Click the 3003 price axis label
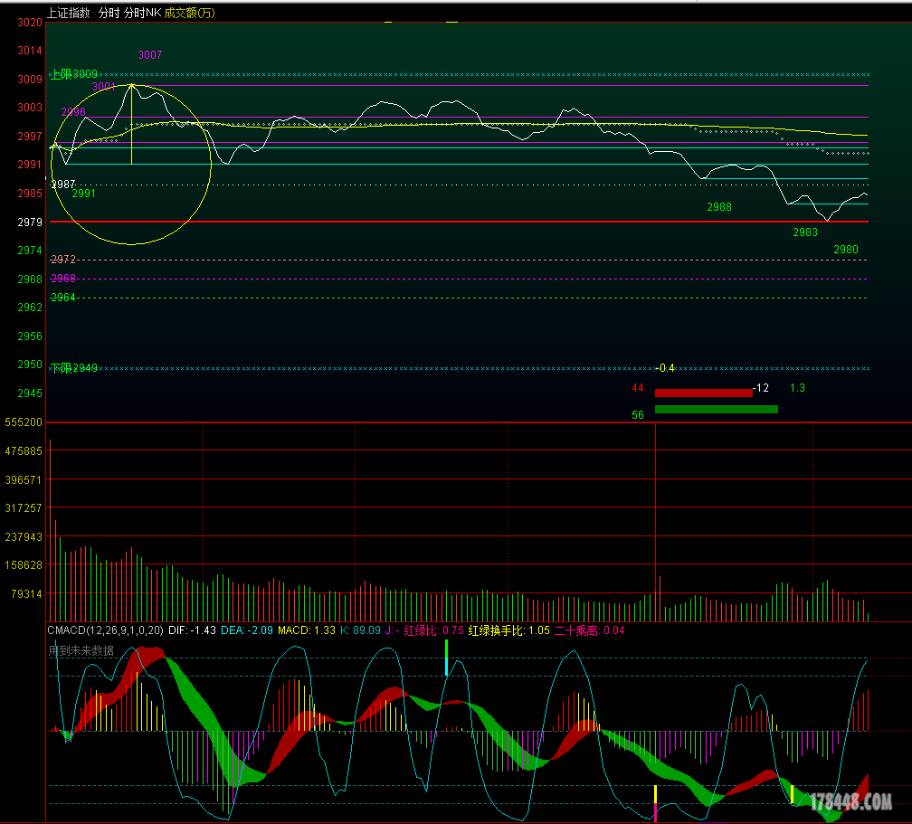The image size is (912, 824). point(30,108)
